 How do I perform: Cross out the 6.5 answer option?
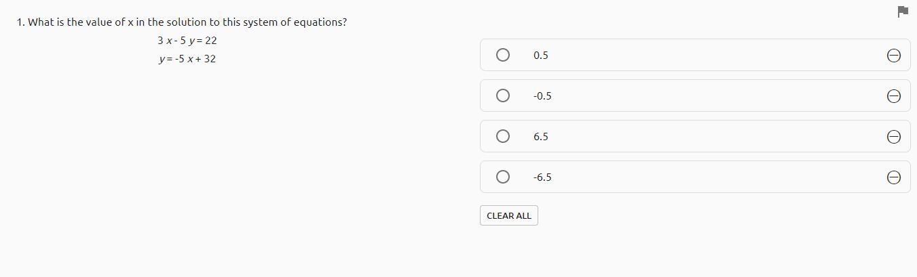[894, 137]
